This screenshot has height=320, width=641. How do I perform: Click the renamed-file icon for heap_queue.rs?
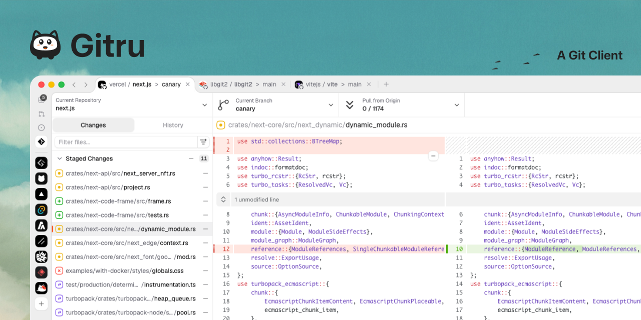pos(59,298)
